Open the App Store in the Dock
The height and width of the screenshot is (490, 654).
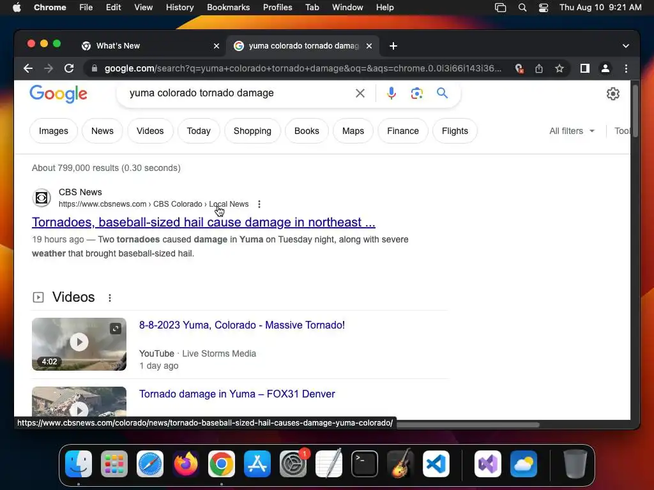point(257,464)
